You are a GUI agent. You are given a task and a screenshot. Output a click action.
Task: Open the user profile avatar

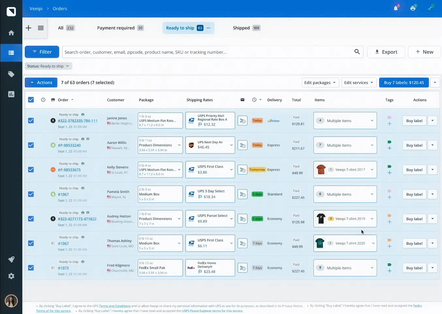pos(11,301)
